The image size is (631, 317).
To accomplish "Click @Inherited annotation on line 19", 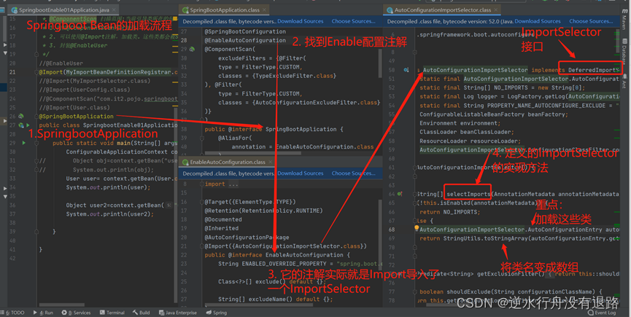I will point(221,228).
